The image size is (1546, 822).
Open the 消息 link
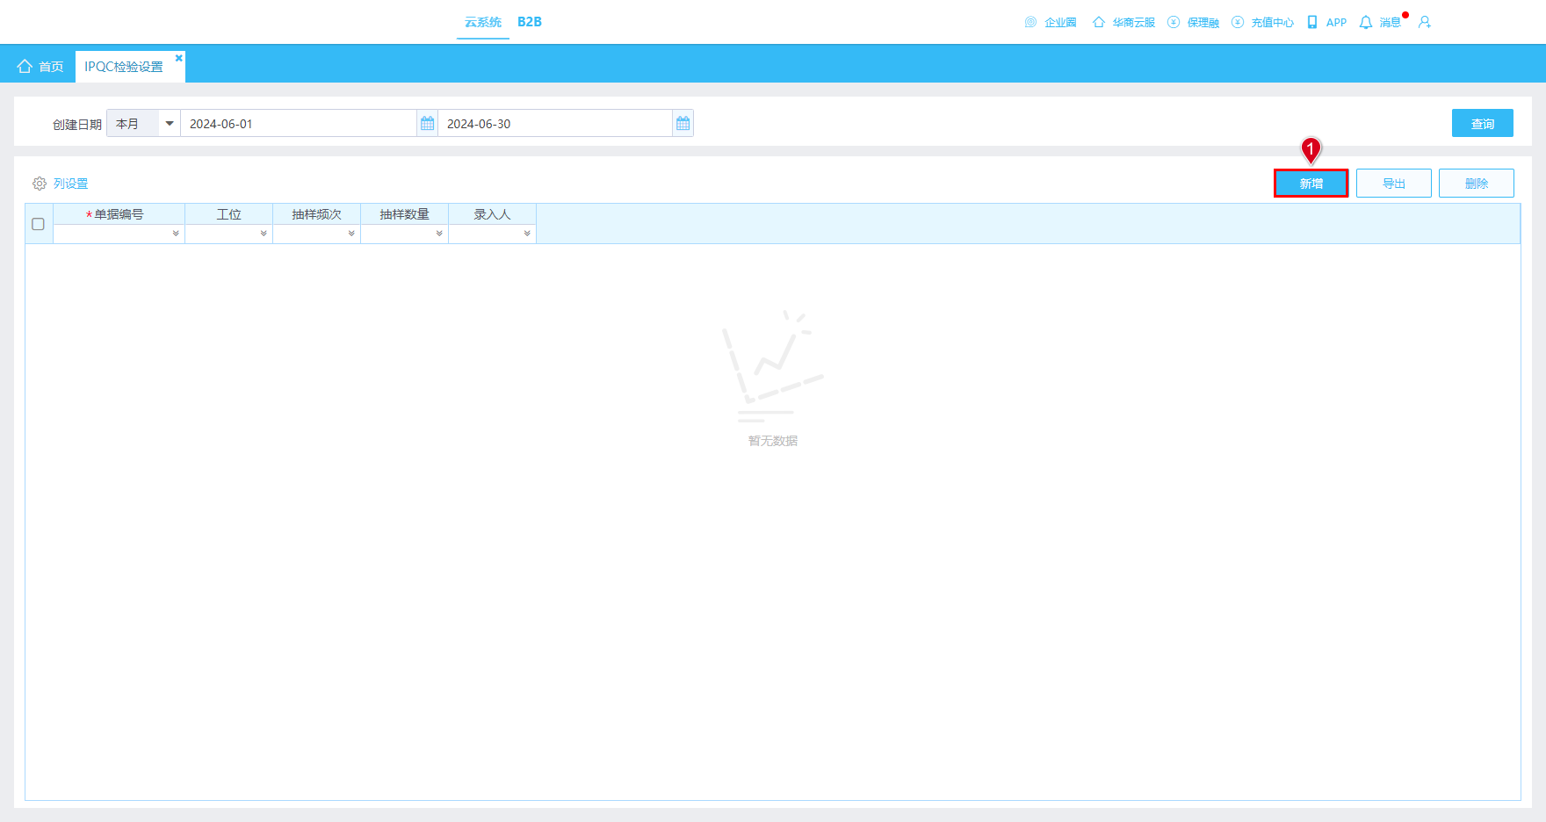pyautogui.click(x=1391, y=22)
